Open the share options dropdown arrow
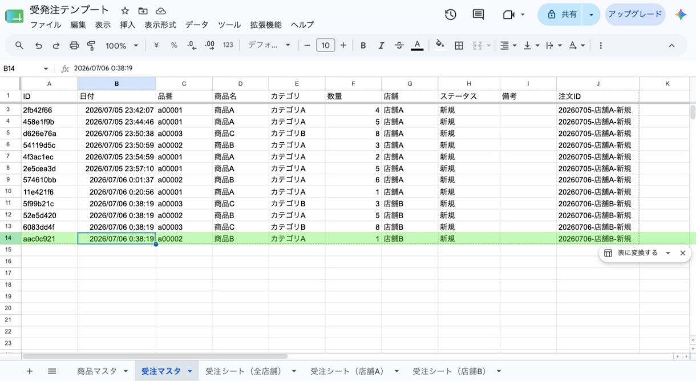The height and width of the screenshot is (381, 696). [591, 15]
